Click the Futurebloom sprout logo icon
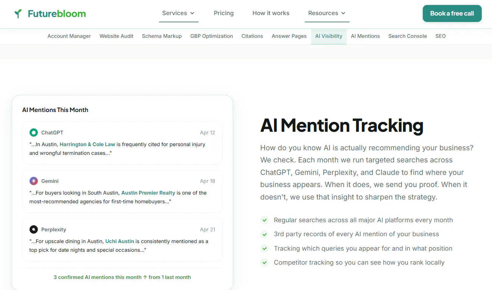Viewport: 492px width, 290px height. click(18, 14)
